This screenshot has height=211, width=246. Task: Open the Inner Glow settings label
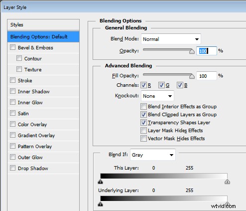click(x=30, y=103)
